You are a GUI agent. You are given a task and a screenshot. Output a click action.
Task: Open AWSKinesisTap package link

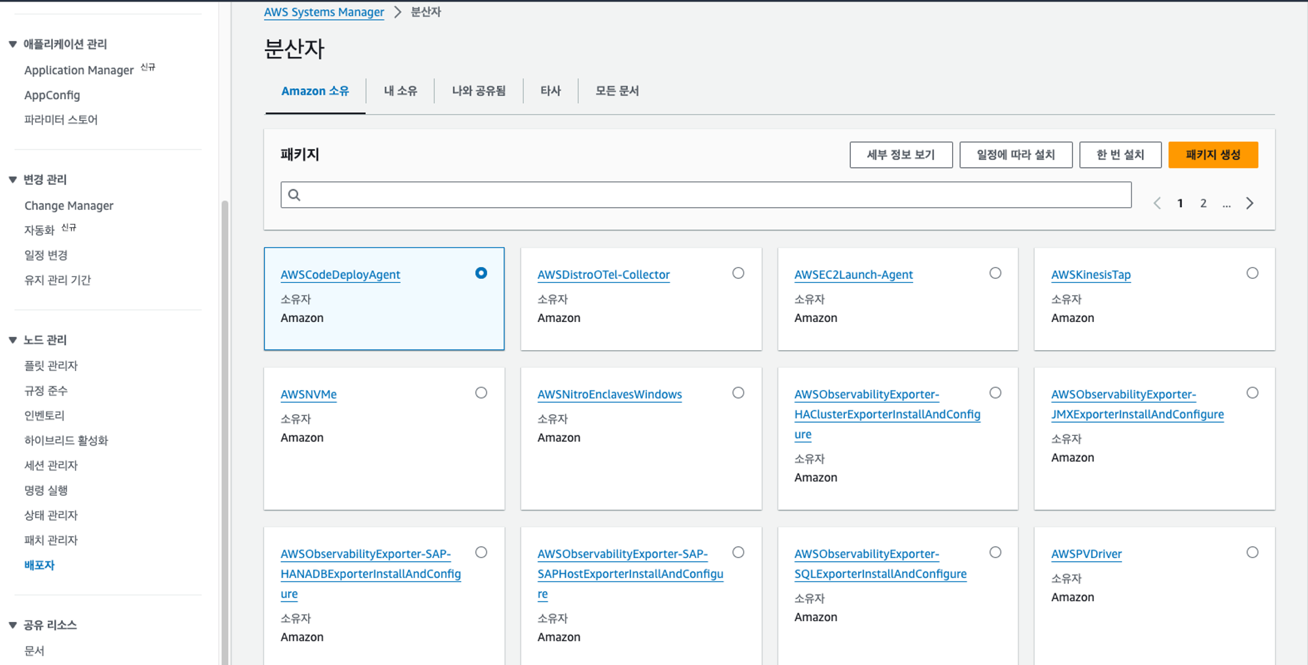tap(1091, 275)
